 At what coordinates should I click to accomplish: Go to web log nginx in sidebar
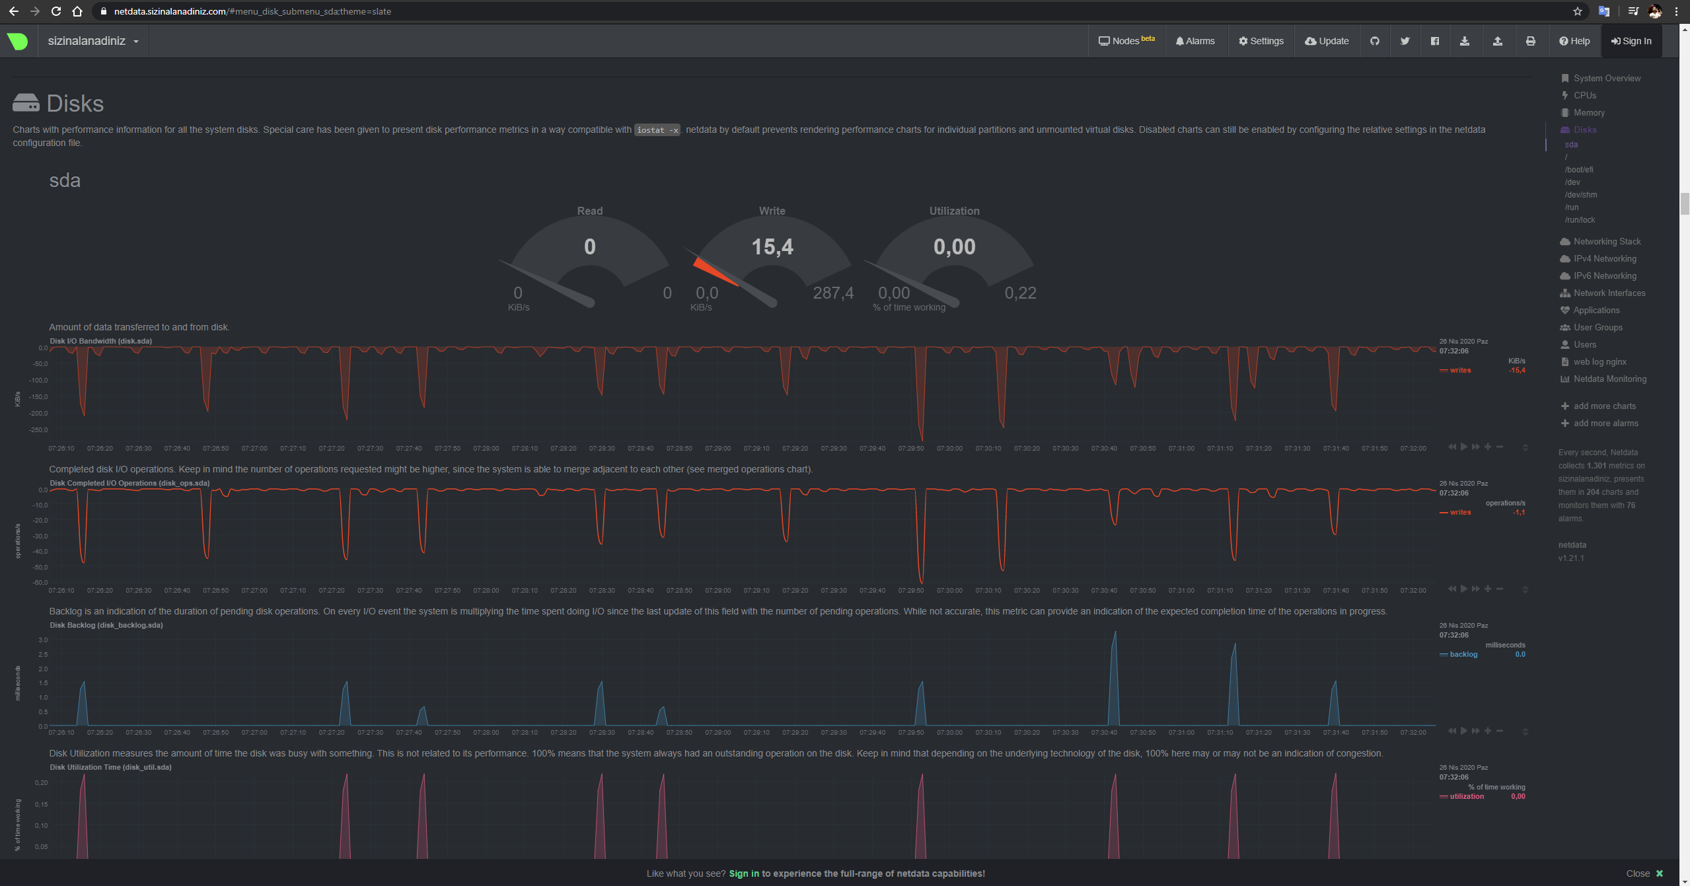(1599, 361)
